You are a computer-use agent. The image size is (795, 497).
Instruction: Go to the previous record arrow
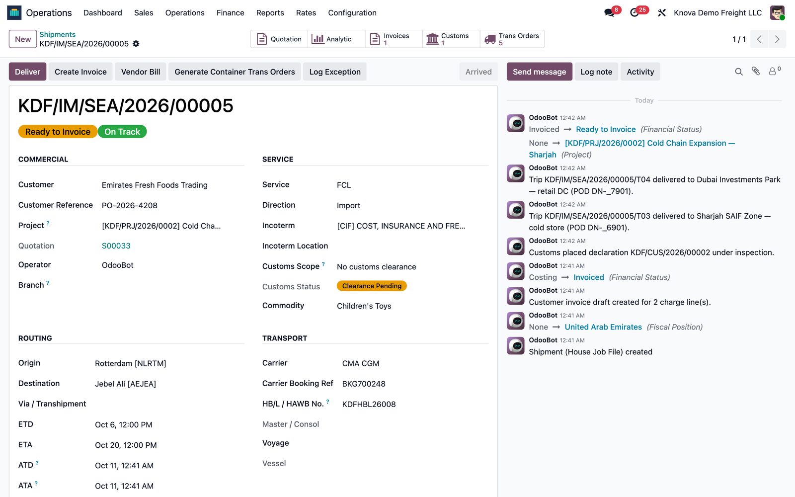[759, 39]
